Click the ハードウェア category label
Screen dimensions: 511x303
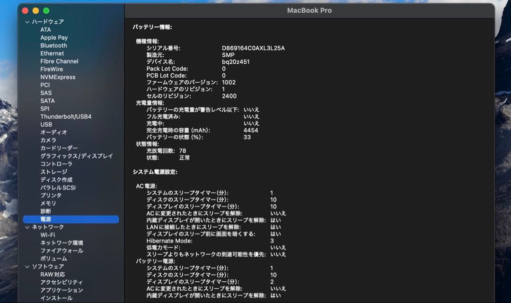(48, 22)
